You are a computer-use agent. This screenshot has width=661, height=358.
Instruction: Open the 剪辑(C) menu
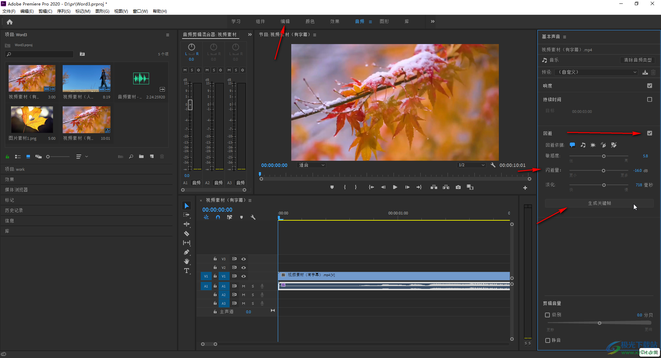coord(45,11)
